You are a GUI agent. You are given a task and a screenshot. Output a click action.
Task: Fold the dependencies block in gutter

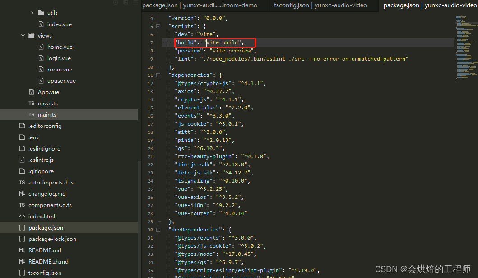(x=158, y=75)
